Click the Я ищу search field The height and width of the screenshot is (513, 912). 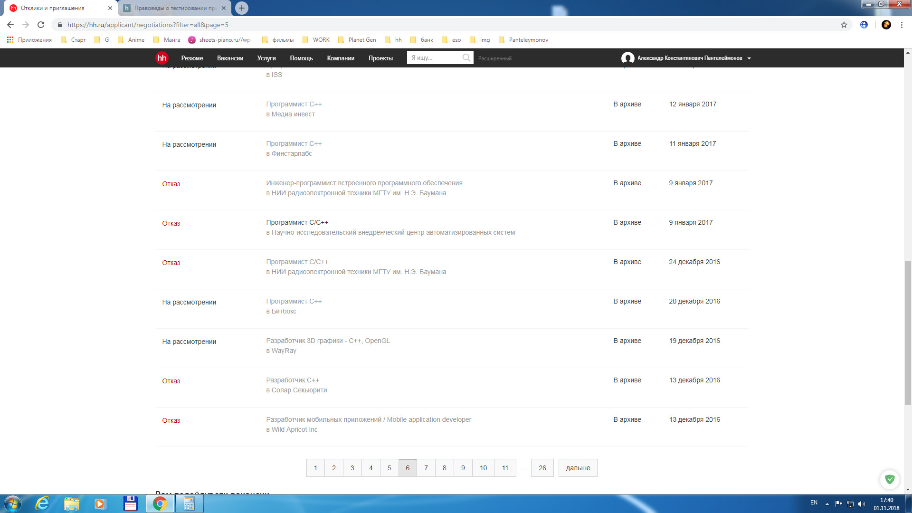pyautogui.click(x=435, y=57)
